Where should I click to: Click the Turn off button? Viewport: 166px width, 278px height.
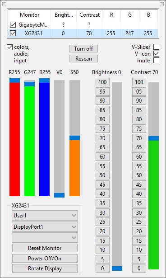click(83, 48)
